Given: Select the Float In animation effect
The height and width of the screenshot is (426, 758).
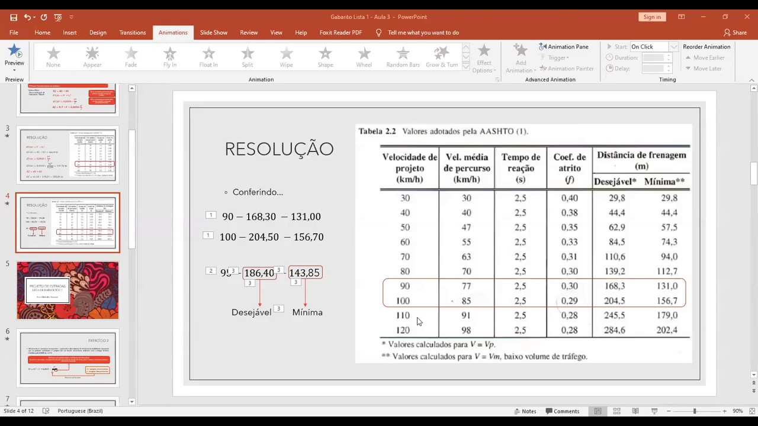Looking at the screenshot, I should [x=208, y=57].
